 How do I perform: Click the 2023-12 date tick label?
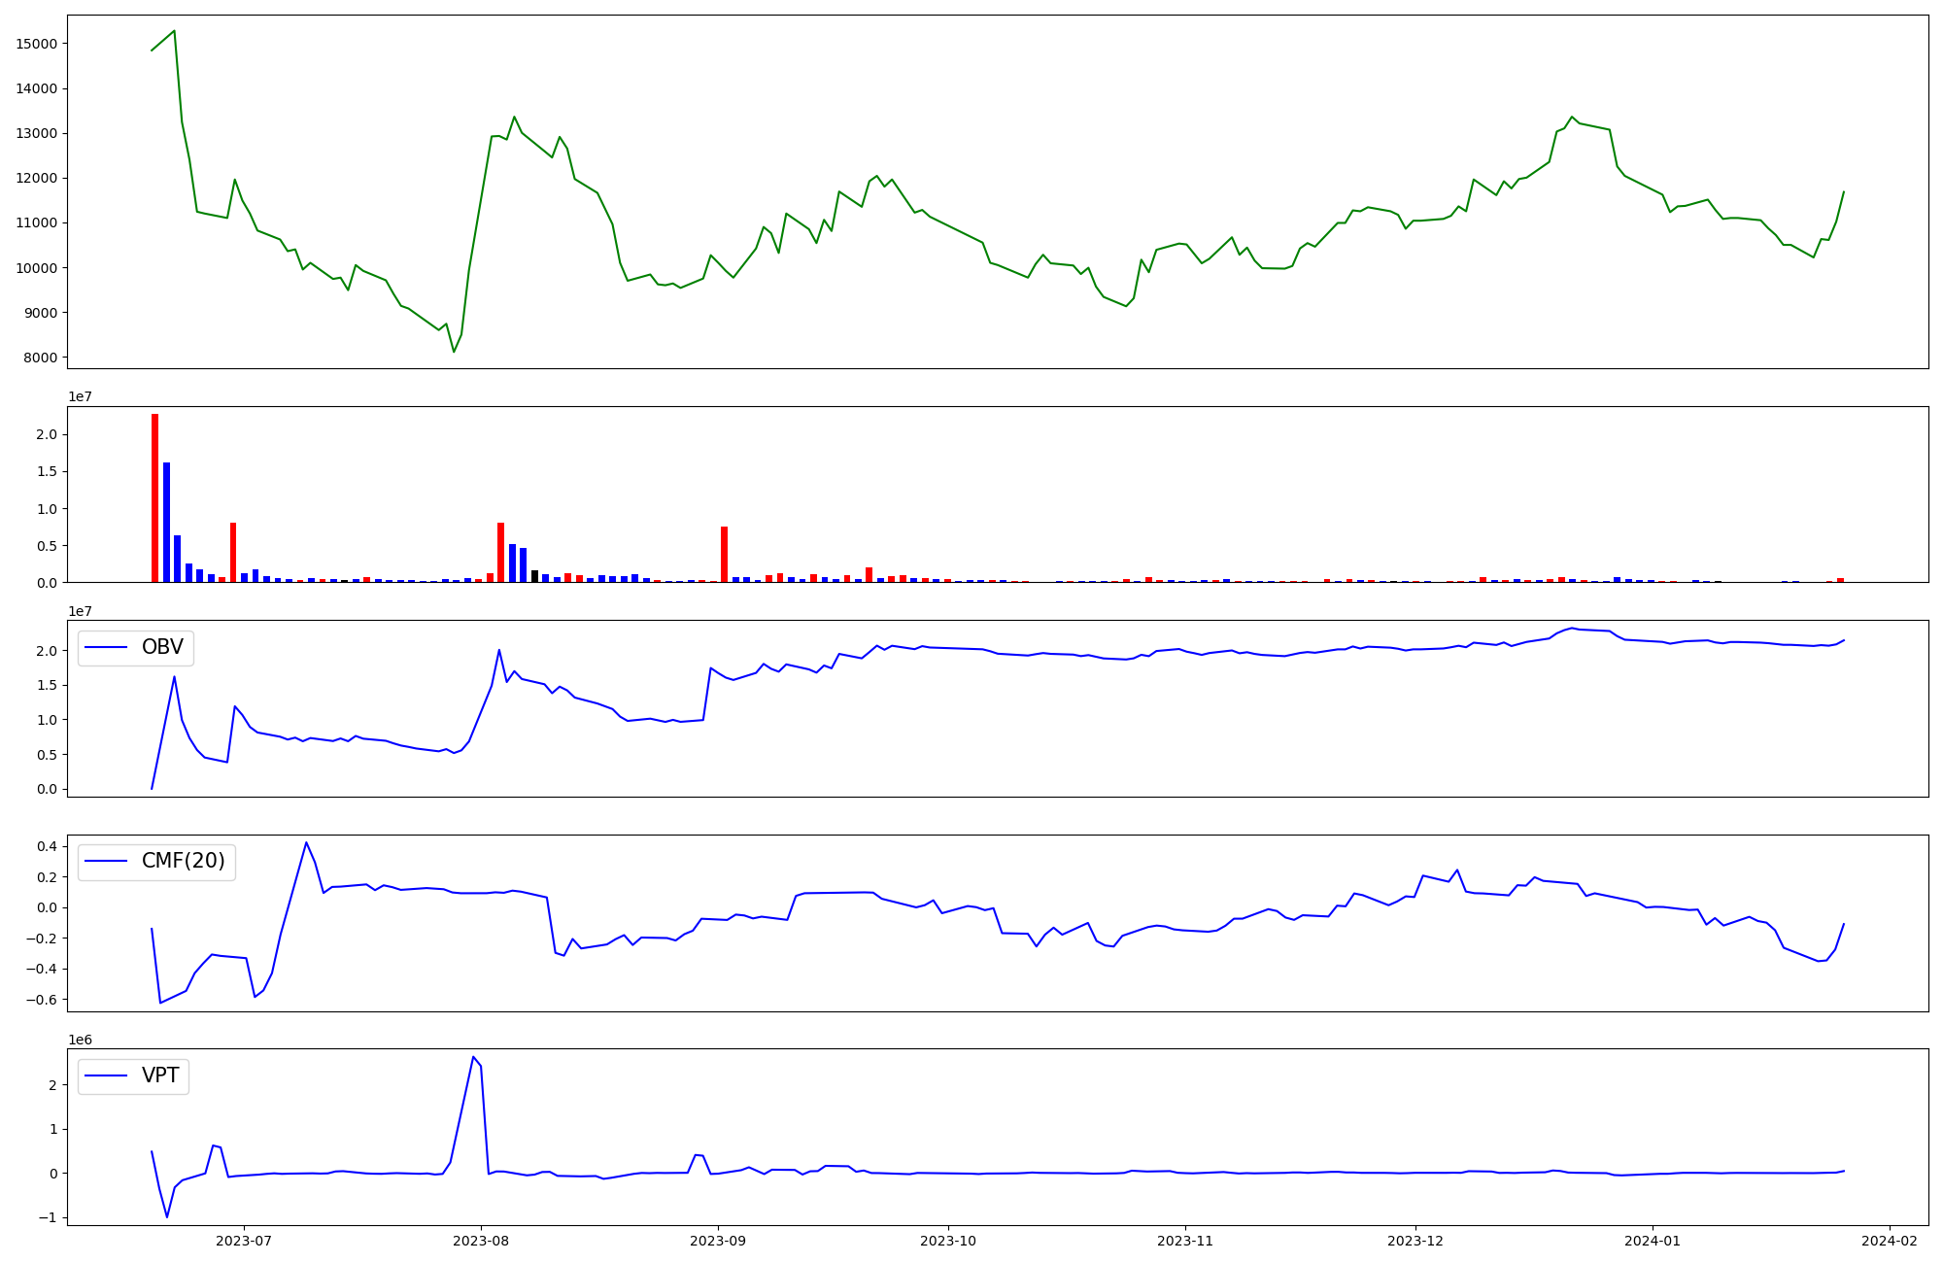pyautogui.click(x=1415, y=1241)
